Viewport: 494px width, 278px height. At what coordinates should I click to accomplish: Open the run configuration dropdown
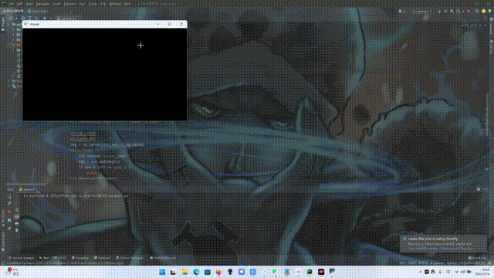tap(422, 11)
